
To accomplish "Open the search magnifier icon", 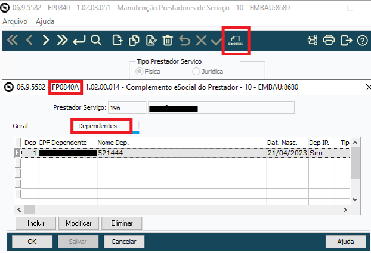I will point(96,40).
